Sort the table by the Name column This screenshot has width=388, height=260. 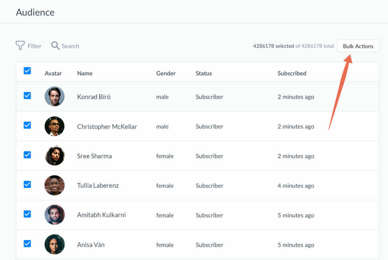(x=84, y=73)
